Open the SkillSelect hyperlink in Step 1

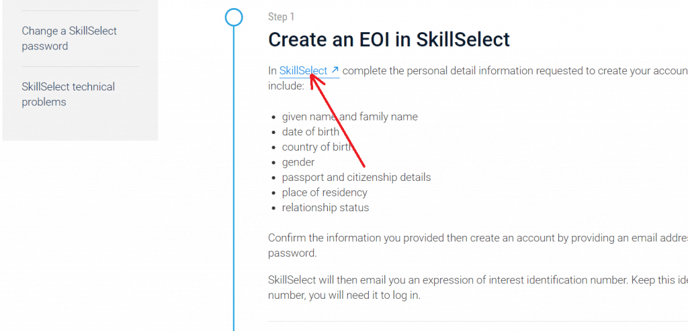pyautogui.click(x=303, y=70)
